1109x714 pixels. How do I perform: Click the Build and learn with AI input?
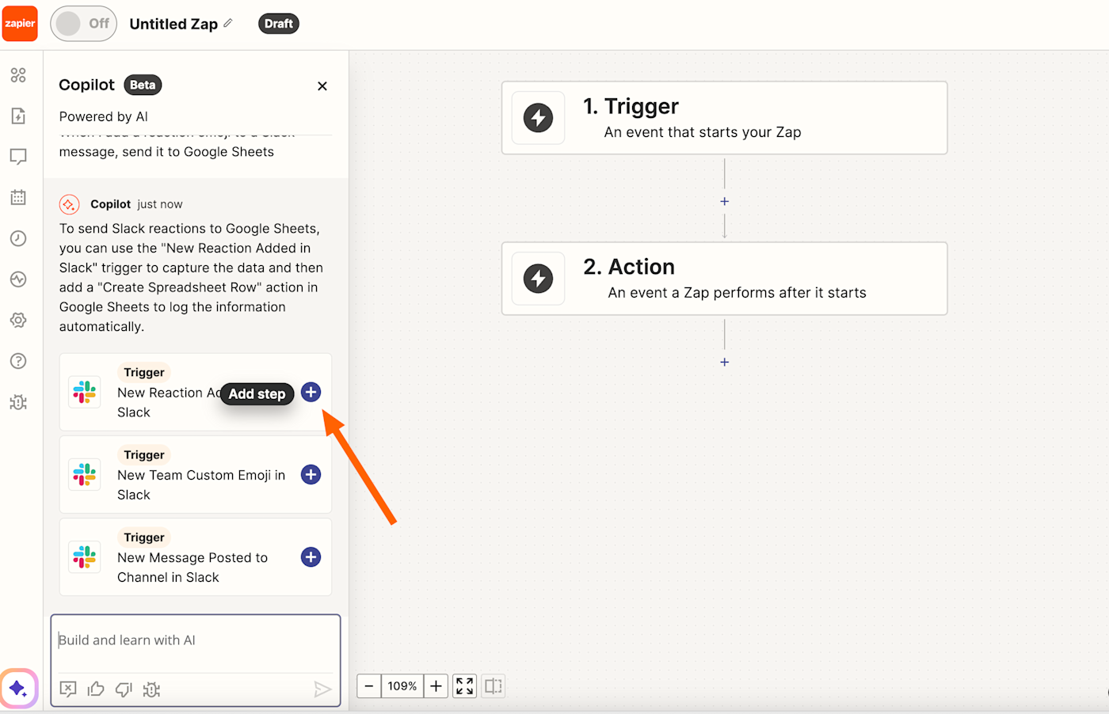coord(196,640)
